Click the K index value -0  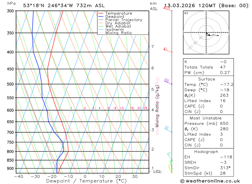pos(223,62)
